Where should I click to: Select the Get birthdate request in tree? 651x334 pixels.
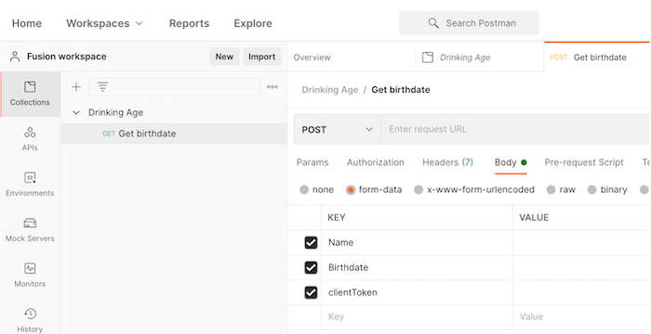point(174,134)
